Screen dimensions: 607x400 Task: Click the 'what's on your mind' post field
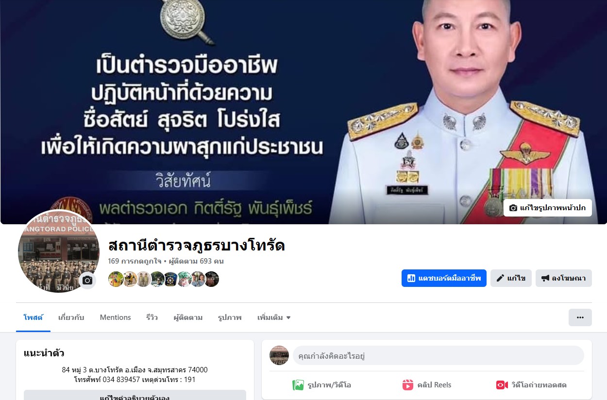click(438, 356)
